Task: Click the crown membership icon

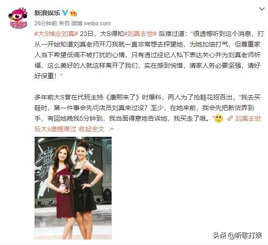Action: 73,13
